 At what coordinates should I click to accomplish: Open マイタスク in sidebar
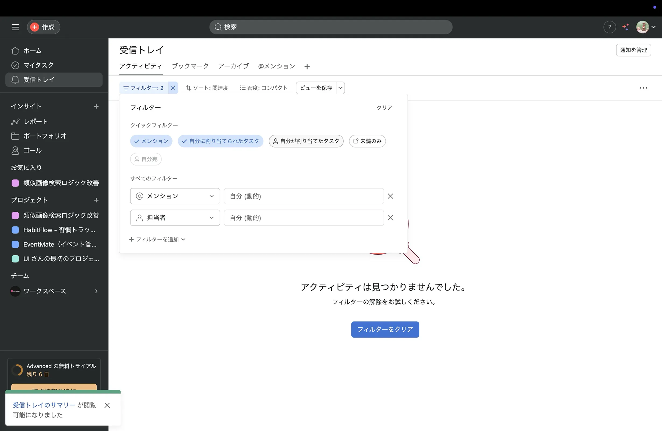[x=54, y=65]
